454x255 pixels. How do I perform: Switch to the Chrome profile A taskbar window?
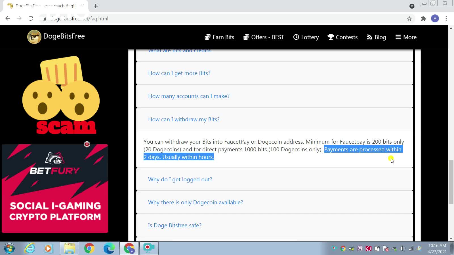129,248
